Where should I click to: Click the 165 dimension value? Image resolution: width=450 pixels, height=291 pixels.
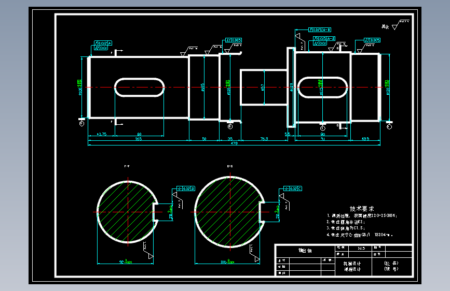[139, 139]
